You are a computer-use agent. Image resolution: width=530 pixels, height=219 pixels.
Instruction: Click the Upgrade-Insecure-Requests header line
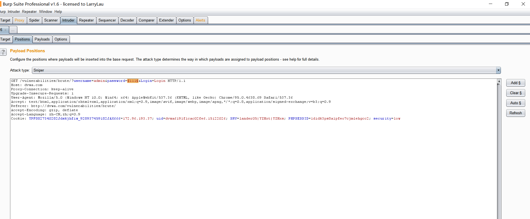[42, 93]
